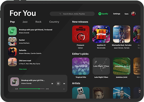
Task: Click Jonas Brothers artist name
Action: (24, 43)
